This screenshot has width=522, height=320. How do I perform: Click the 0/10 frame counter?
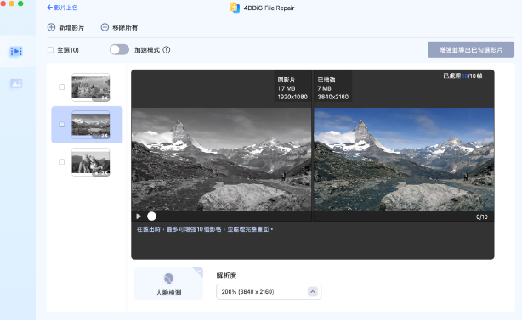click(x=482, y=217)
